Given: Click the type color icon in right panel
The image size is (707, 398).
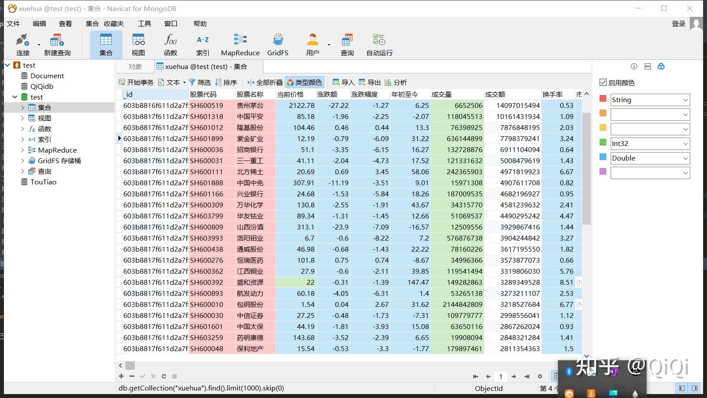Looking at the screenshot, I should (661, 66).
